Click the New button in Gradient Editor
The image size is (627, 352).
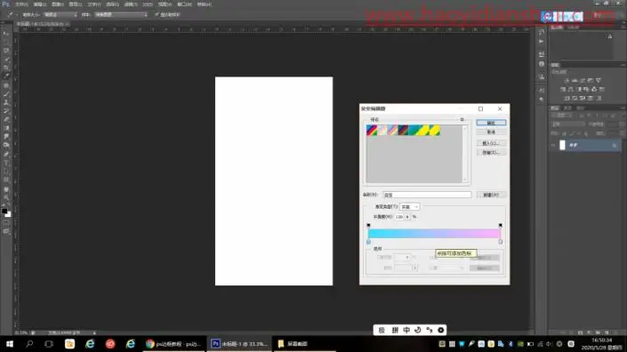(491, 195)
